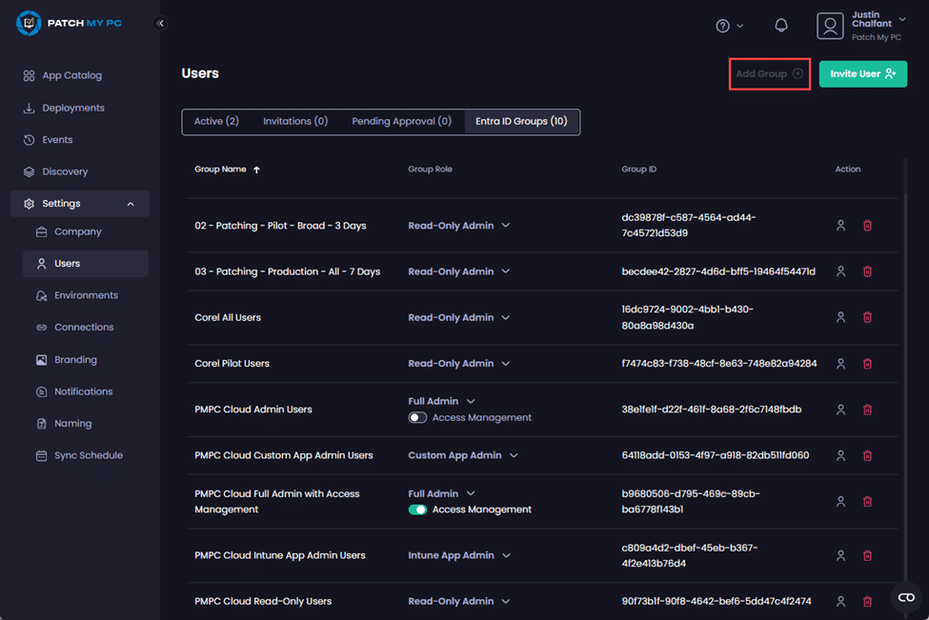Delete PMPC Cloud Admin Users group

tap(867, 410)
